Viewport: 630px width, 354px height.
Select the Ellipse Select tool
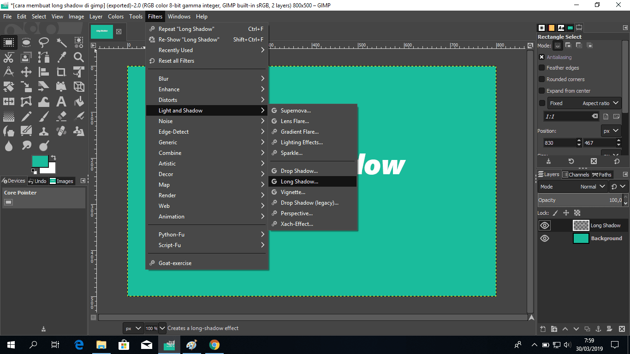point(26,43)
